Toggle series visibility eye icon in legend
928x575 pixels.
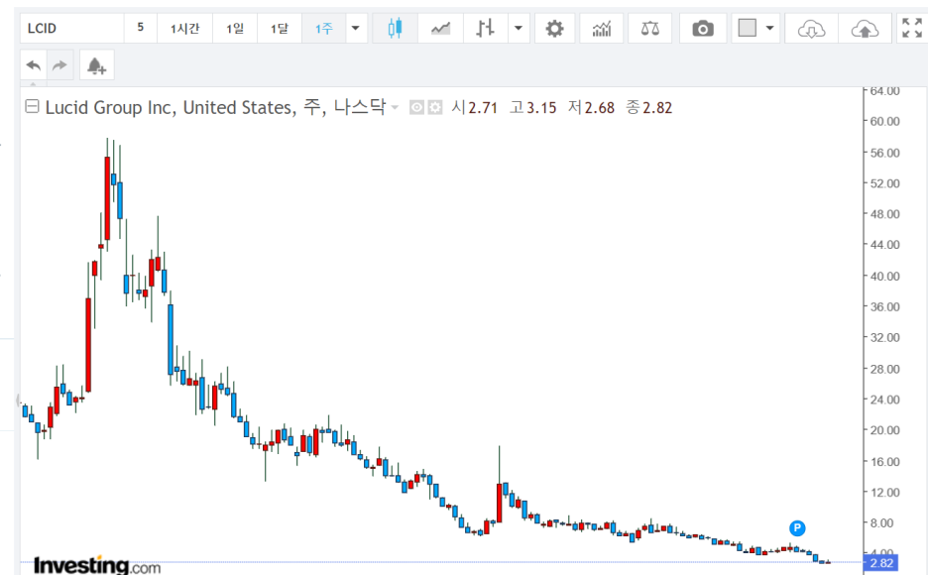[x=416, y=108]
